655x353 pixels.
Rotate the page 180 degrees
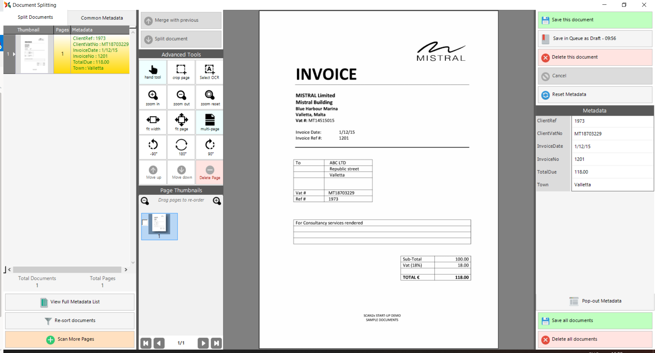click(181, 147)
